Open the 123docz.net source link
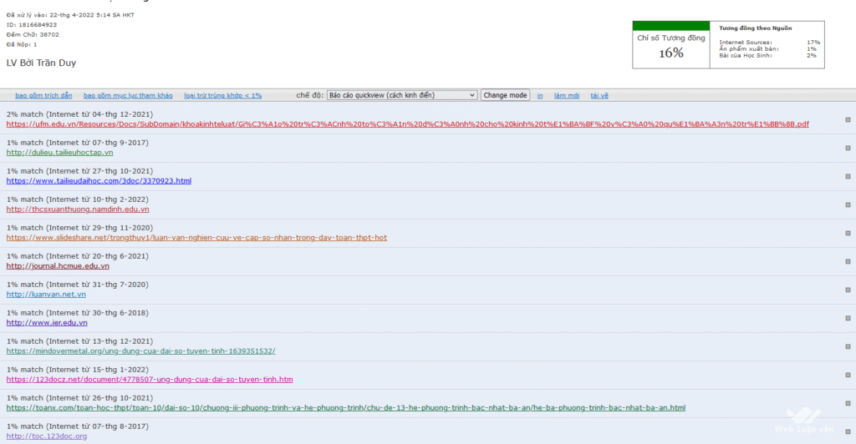 click(150, 380)
